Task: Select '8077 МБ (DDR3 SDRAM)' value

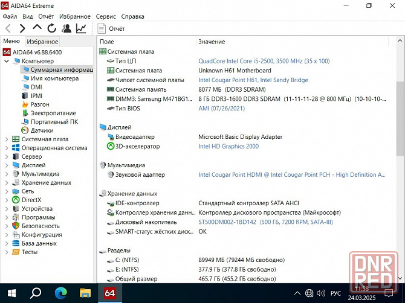Action: [x=232, y=90]
